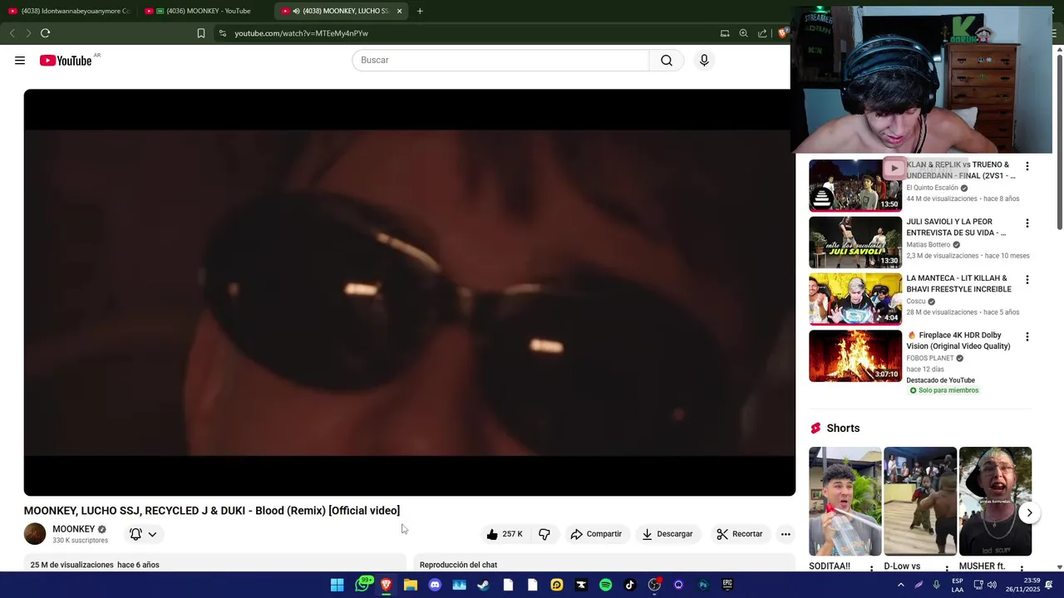Open options for KLAN & REPLIK video
Viewport: 1064px width, 598px height.
pos(1027,166)
